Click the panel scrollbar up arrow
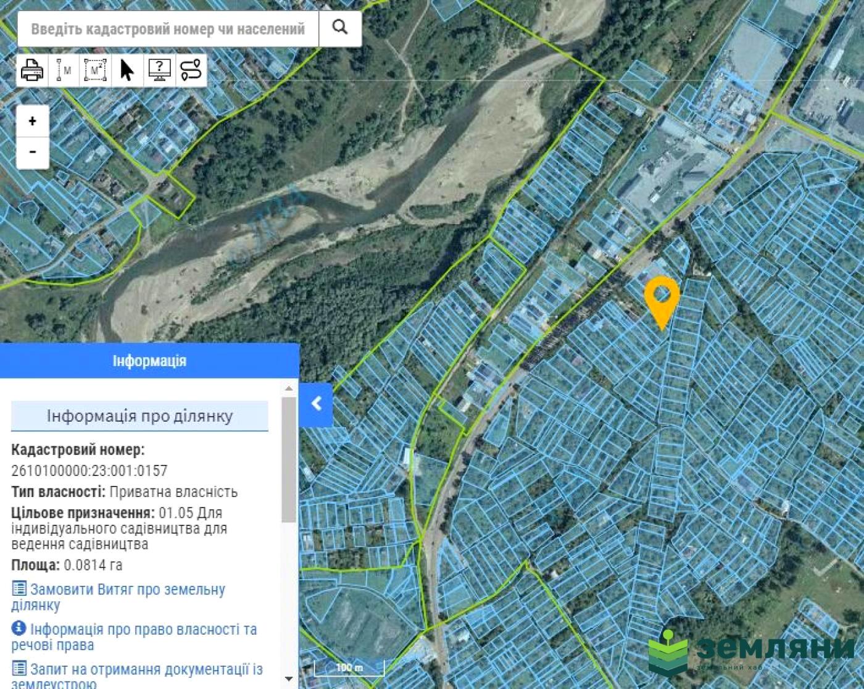 click(289, 389)
